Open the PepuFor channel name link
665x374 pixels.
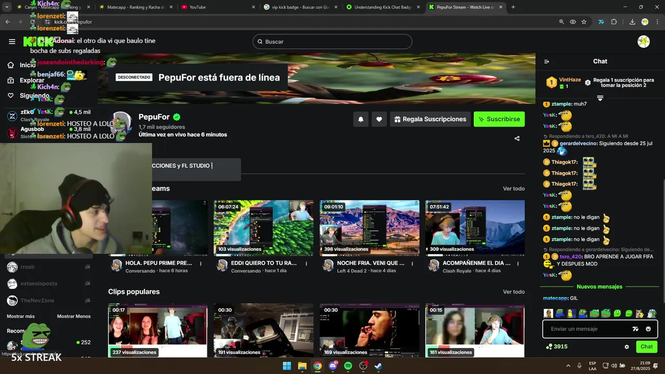154,117
